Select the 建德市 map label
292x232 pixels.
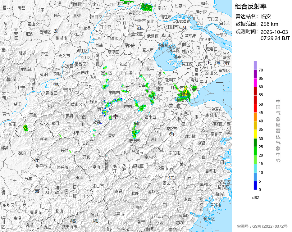(x=134, y=141)
